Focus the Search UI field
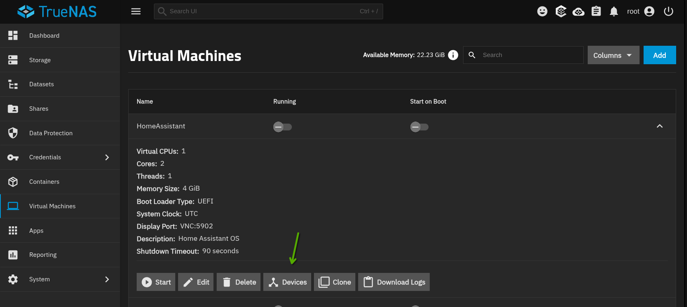Screen dimensions: 687x307 tap(269, 11)
